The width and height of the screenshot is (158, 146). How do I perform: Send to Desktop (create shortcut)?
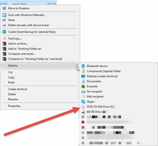(x=118, y=76)
